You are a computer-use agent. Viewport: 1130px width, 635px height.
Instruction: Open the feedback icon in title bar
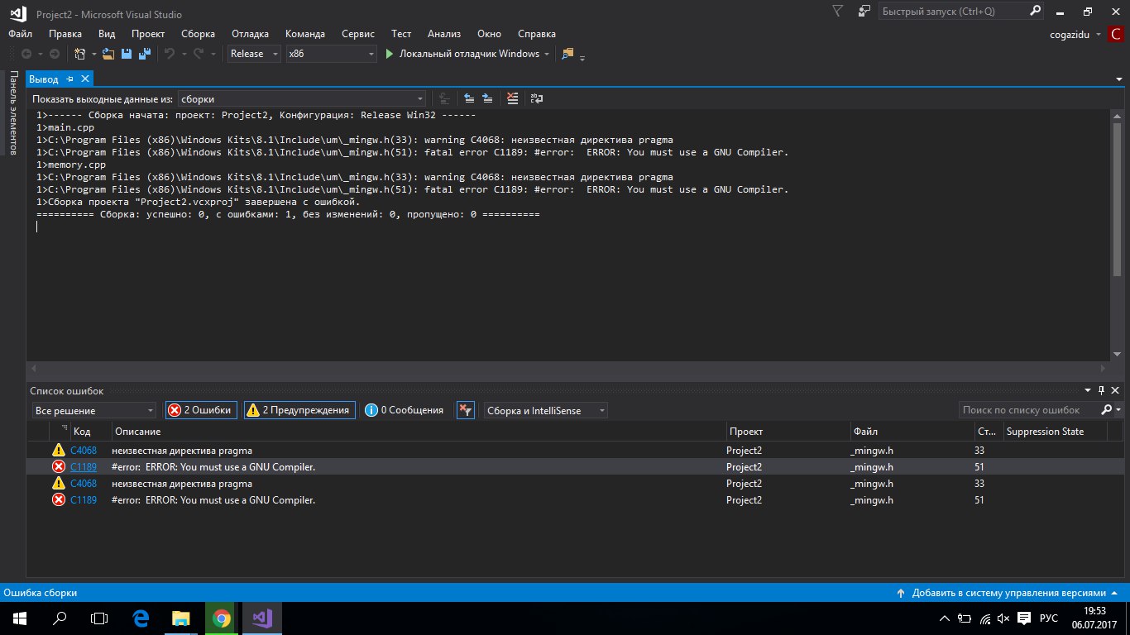tap(864, 12)
